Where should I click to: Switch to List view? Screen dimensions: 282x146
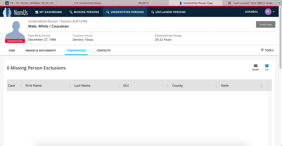(x=267, y=67)
